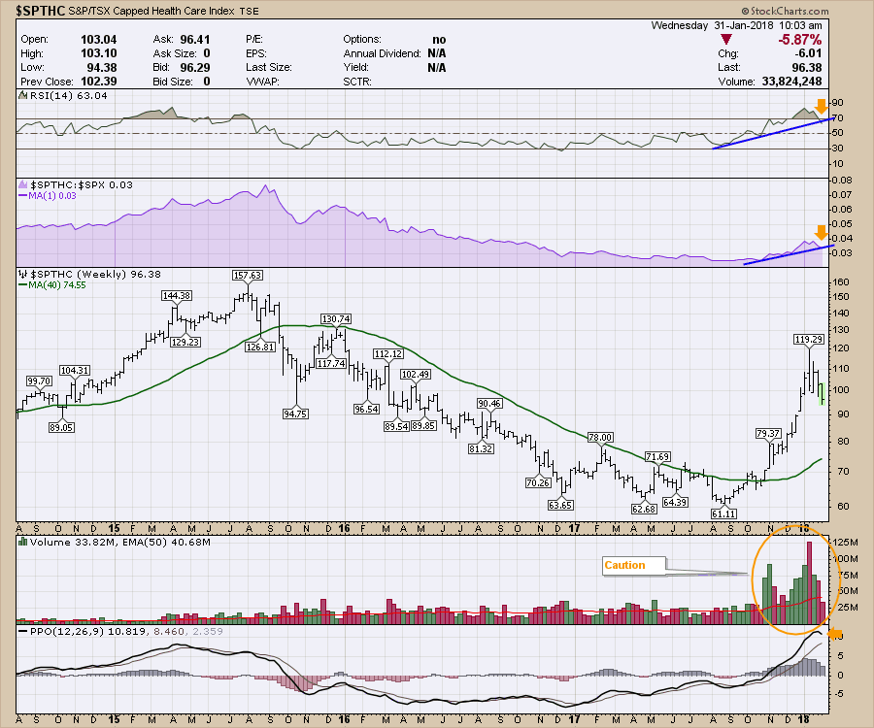Click the 112.12 price label
This screenshot has height=728, width=874.
coord(387,353)
